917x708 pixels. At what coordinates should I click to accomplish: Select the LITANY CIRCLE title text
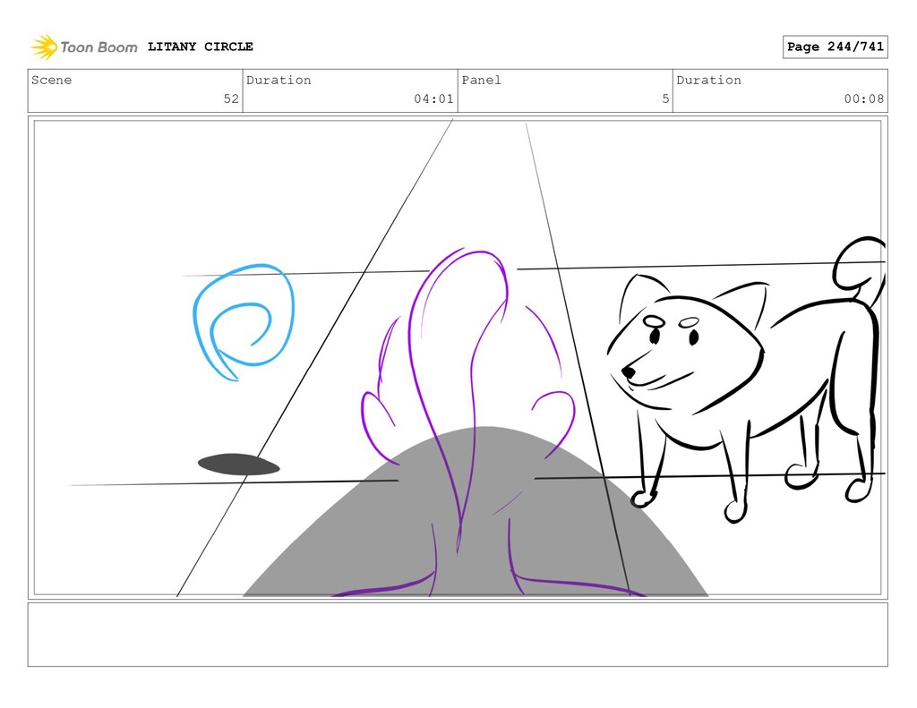tap(200, 47)
